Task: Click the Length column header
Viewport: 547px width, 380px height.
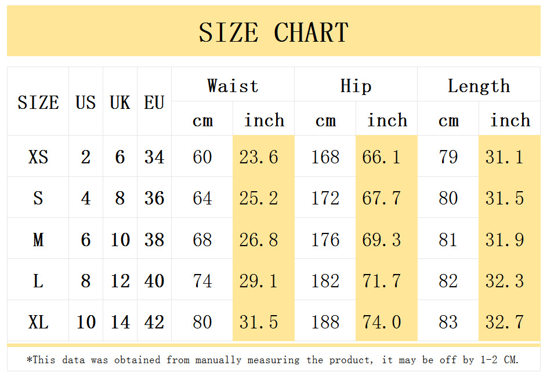Action: point(479,85)
